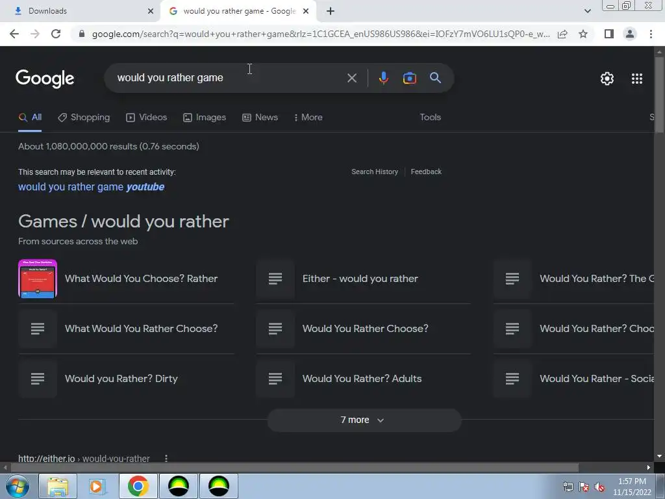Click the taskbar clock showing 1:57 PM
This screenshot has width=665, height=499.
(632, 487)
